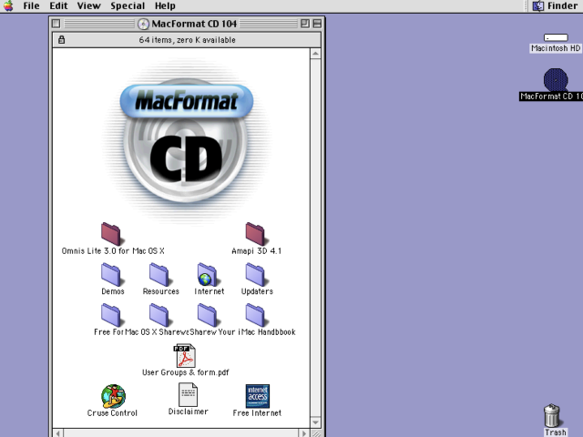Select the Mac OS X Shareware folder
The image size is (583, 437).
[x=159, y=316]
